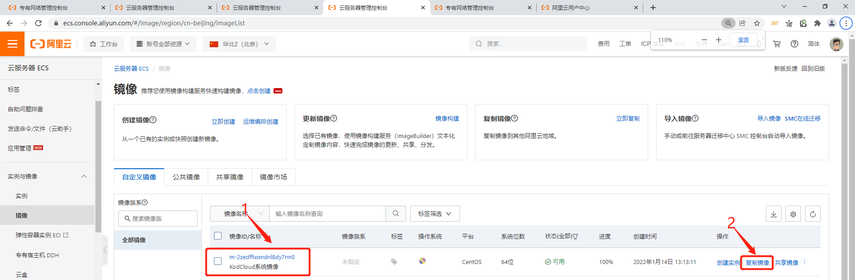Click the 搜索镜像族系 input field
The width and height of the screenshot is (855, 280).
158,219
